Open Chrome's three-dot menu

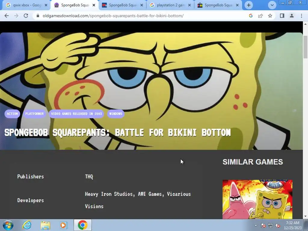(301, 16)
